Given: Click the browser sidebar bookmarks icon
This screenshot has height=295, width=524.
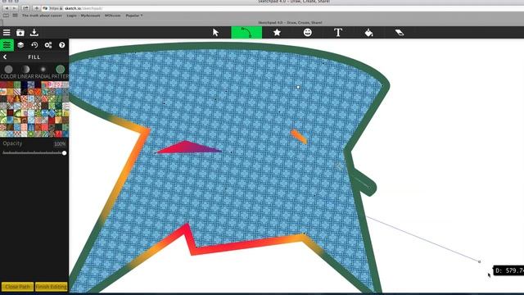Looking at the screenshot, I should pyautogui.click(x=6, y=16).
